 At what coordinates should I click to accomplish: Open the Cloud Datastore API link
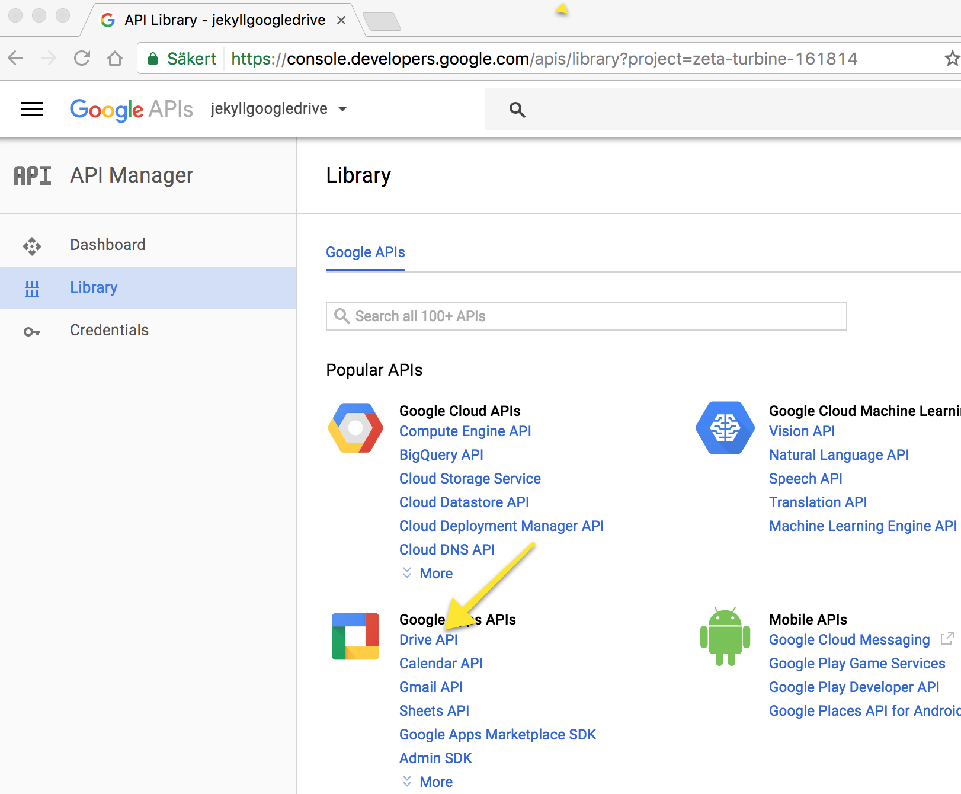(x=464, y=502)
